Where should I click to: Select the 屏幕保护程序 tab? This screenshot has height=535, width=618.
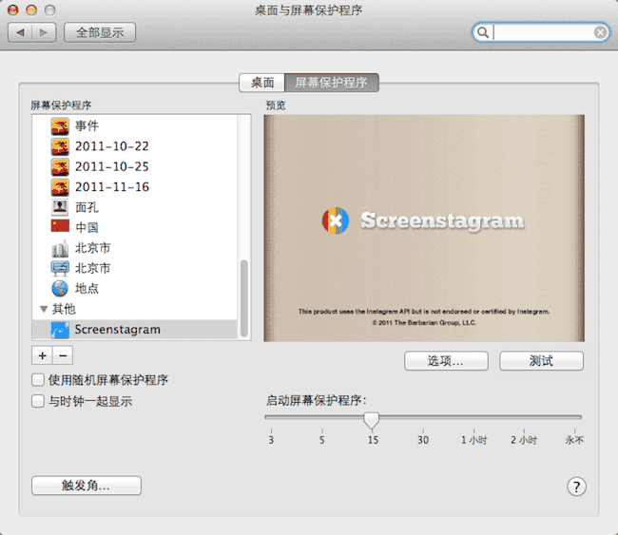pyautogui.click(x=332, y=83)
